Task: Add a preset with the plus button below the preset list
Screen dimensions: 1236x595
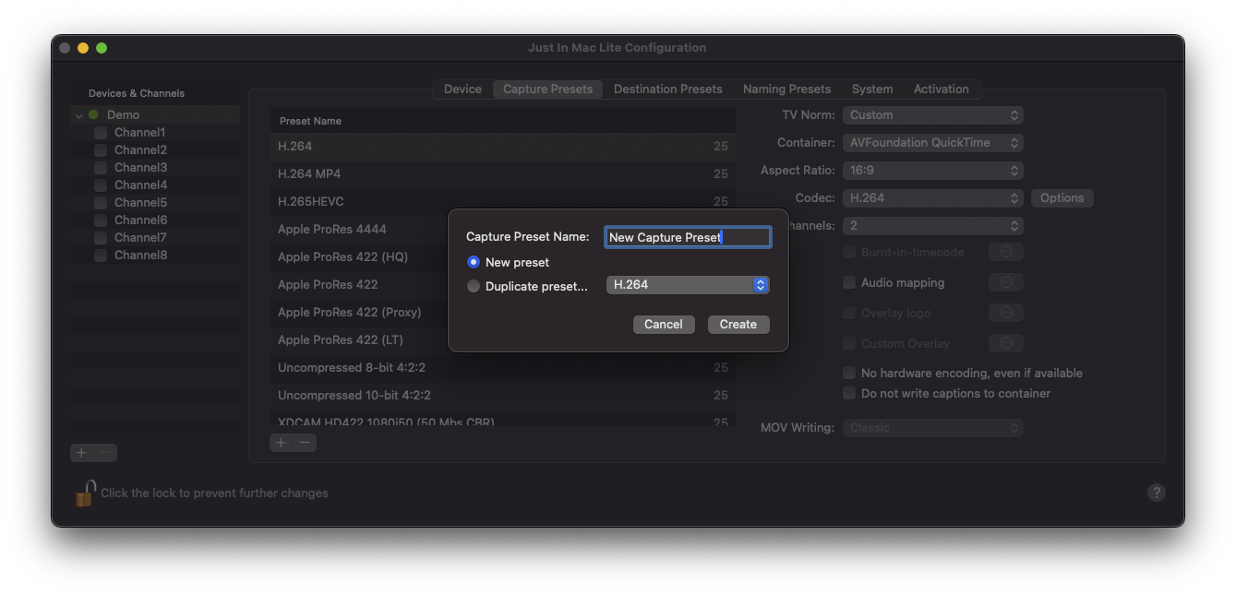Action: [x=282, y=443]
